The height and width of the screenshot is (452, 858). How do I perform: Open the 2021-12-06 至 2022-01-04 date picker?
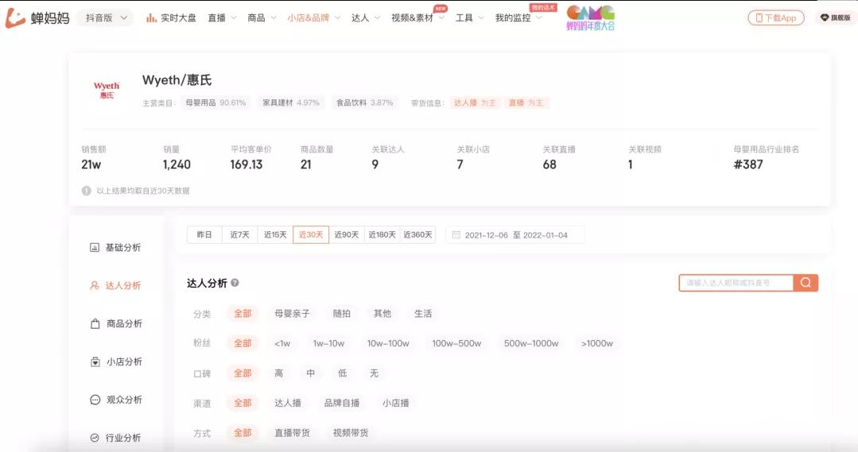(x=515, y=235)
